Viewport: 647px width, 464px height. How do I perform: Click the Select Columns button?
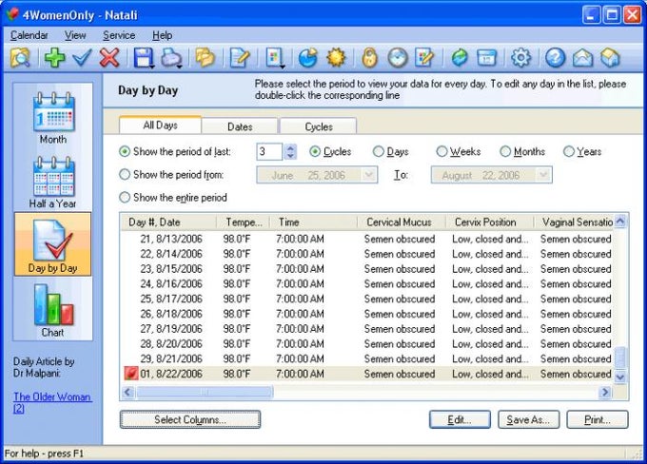coord(190,419)
